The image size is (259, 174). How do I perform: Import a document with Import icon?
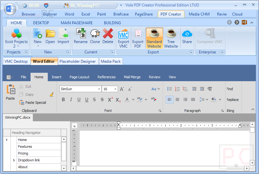(63, 36)
